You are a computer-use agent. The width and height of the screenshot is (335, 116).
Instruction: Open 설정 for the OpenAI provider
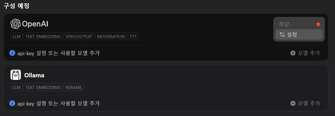(x=299, y=34)
